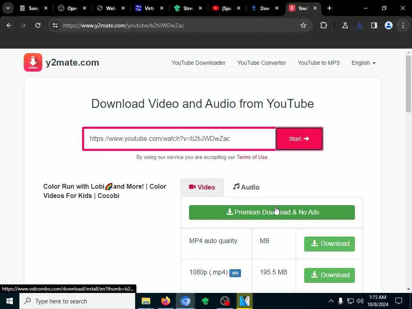This screenshot has width=412, height=309.
Task: Open the English language dropdown
Action: pos(363,63)
